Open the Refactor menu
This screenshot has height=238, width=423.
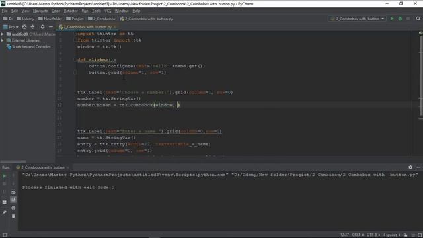(71, 11)
